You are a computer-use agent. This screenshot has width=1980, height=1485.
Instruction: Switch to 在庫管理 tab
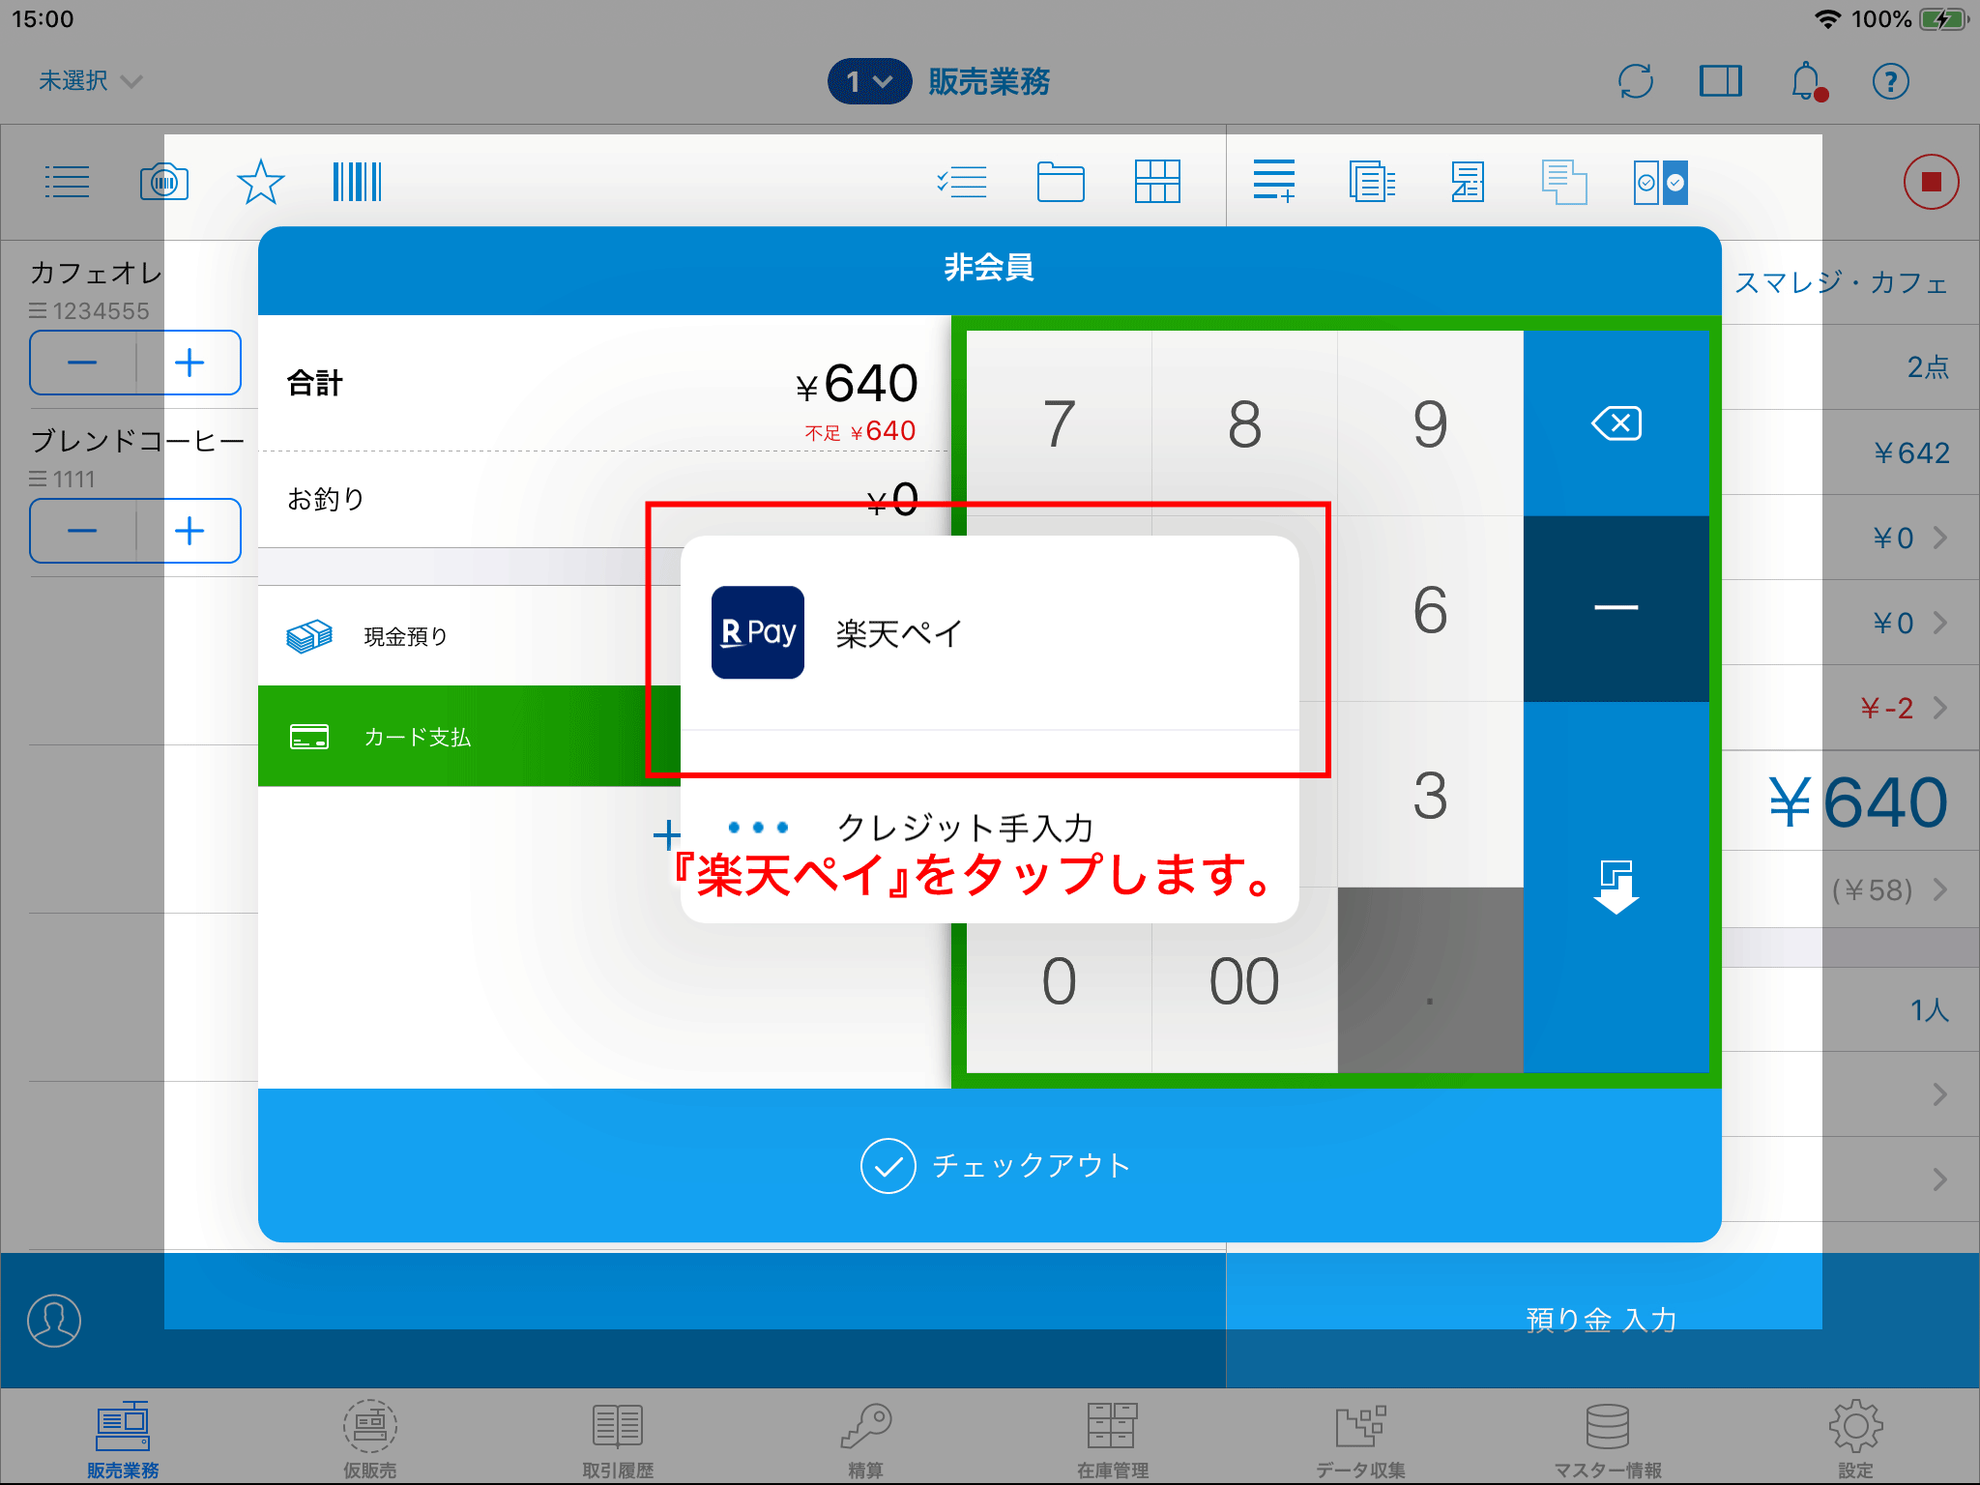1113,1441
